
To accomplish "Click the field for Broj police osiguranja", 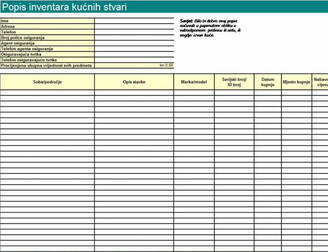I will [134, 37].
